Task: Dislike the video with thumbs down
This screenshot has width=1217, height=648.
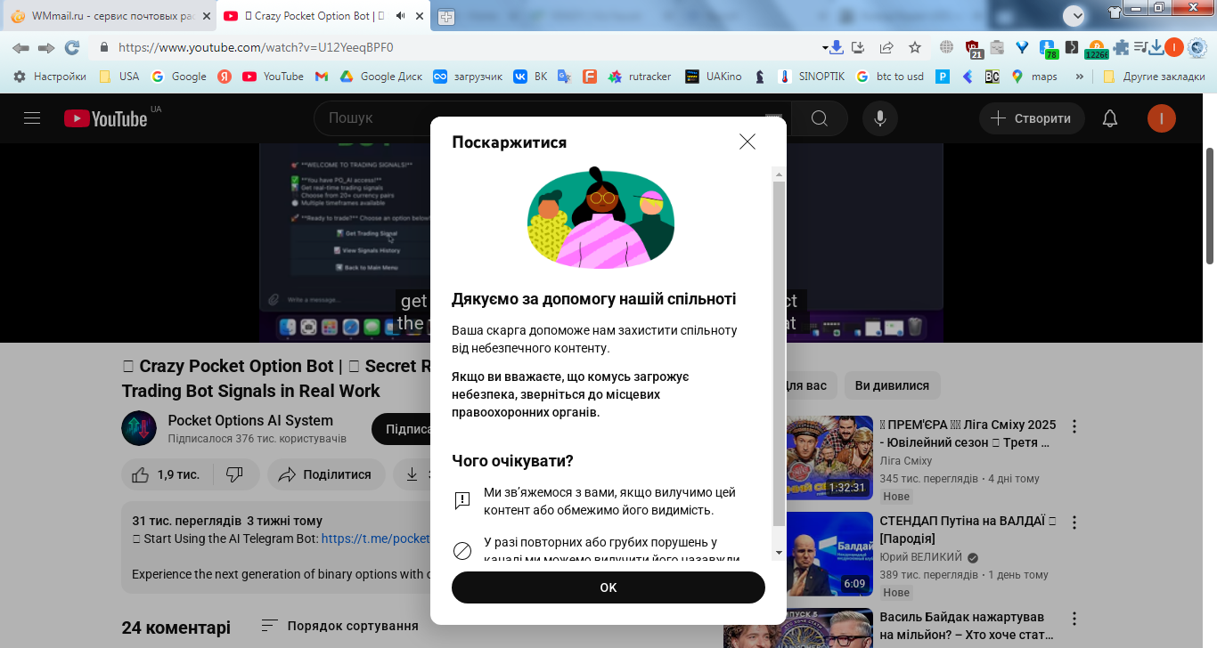Action: coord(235,474)
